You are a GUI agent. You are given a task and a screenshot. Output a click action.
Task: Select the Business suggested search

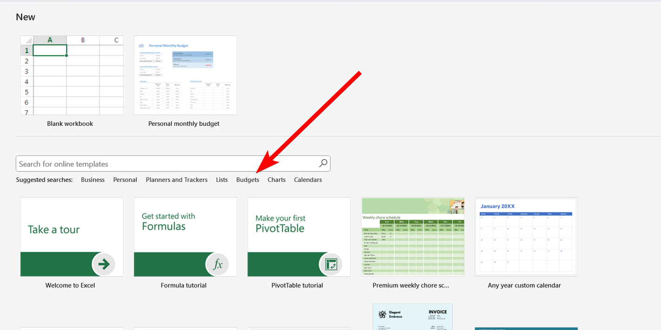(93, 180)
